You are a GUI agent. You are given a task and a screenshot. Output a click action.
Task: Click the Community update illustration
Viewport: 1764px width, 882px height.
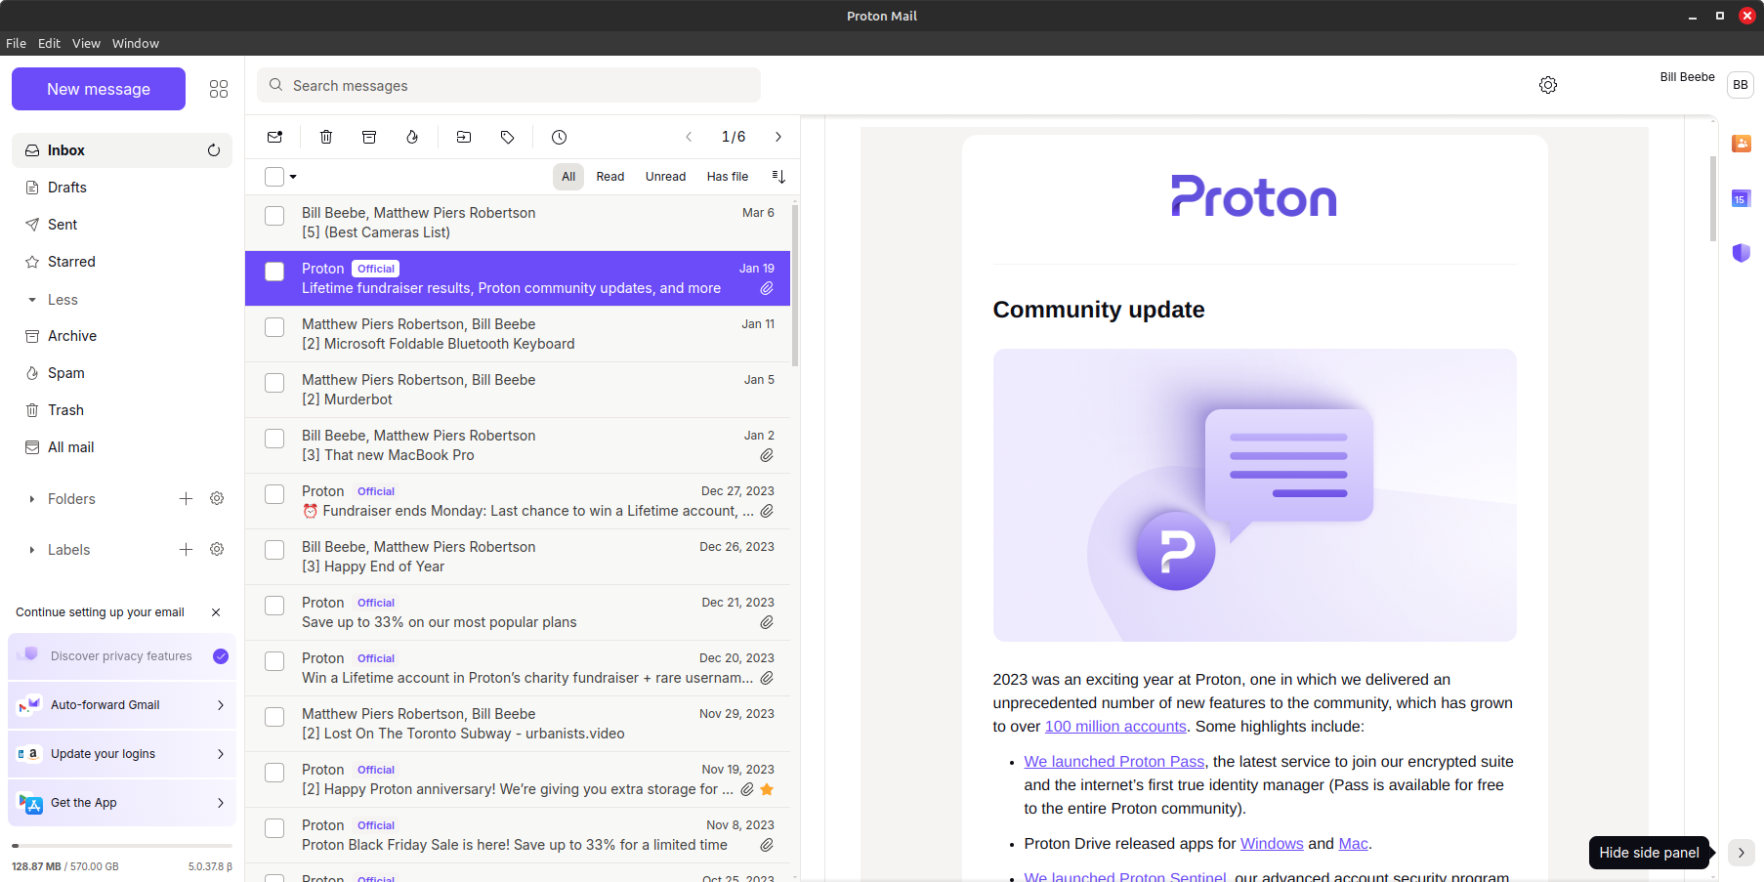click(1254, 495)
